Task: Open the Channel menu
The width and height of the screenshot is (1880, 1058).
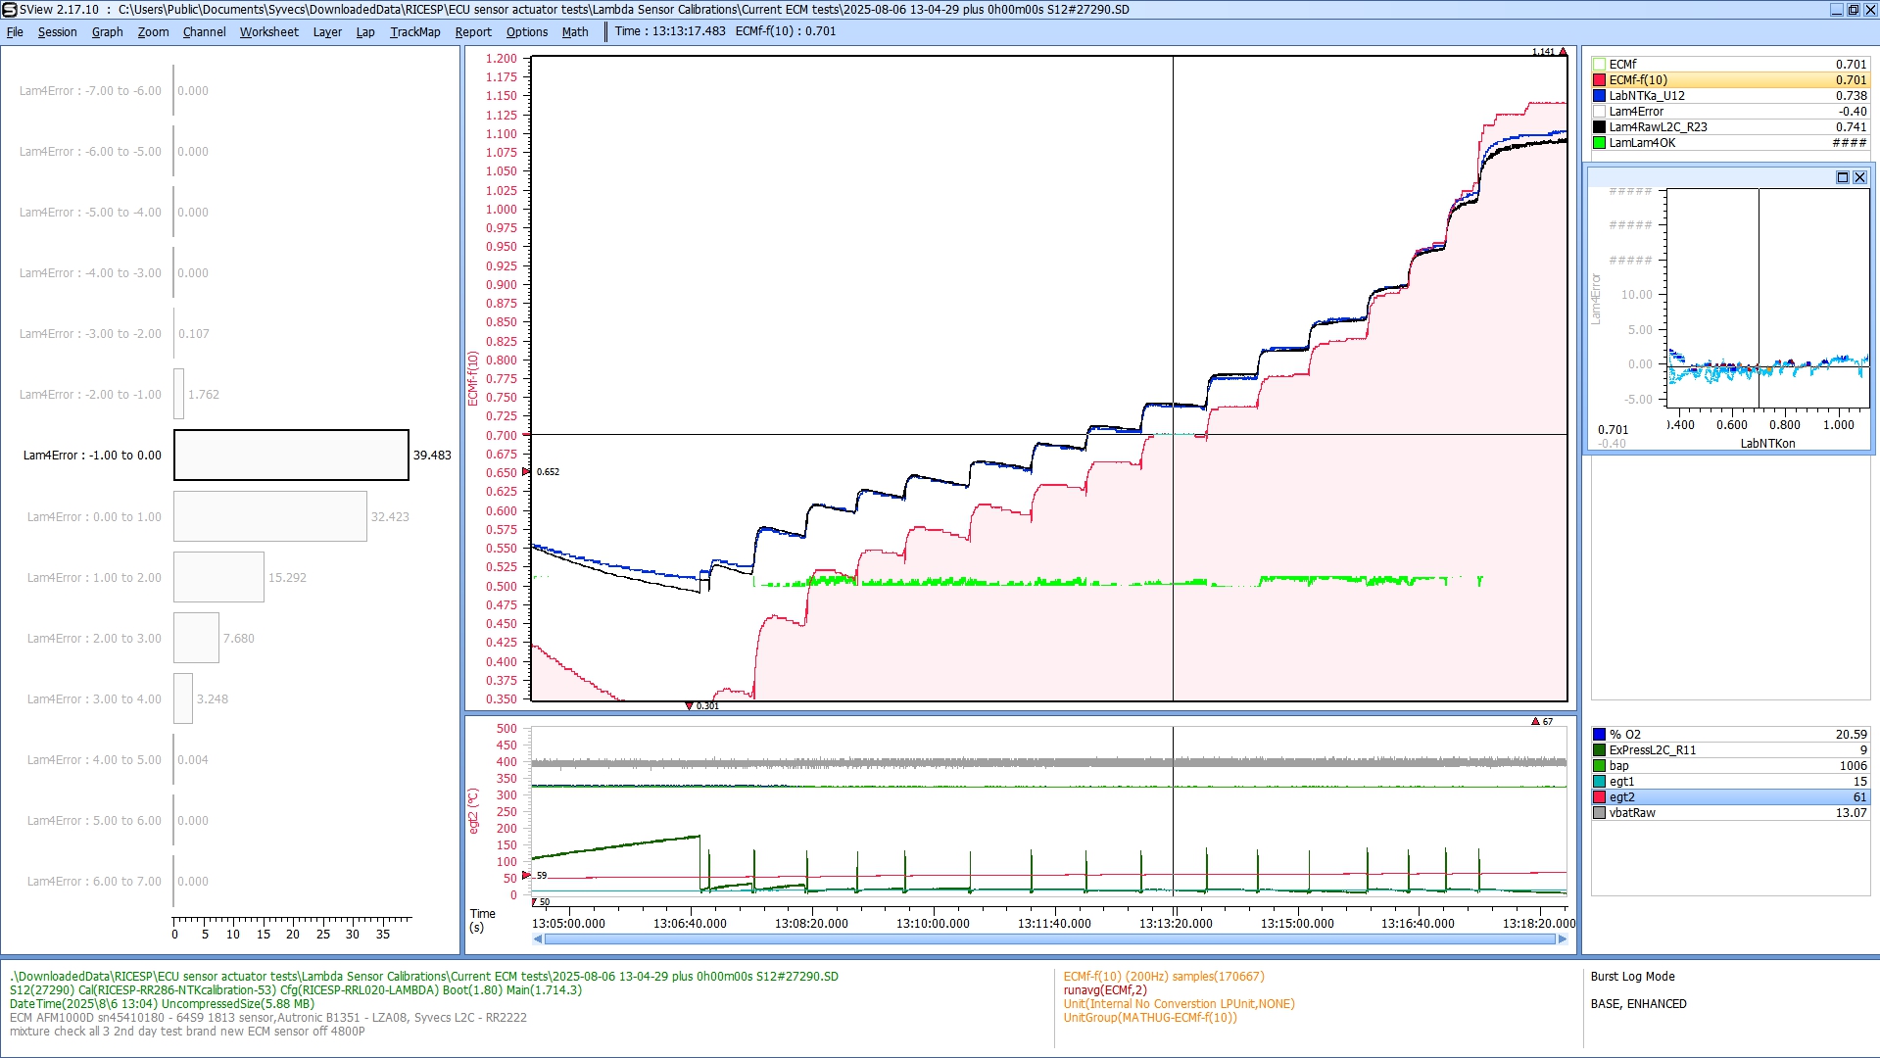Action: point(204,31)
